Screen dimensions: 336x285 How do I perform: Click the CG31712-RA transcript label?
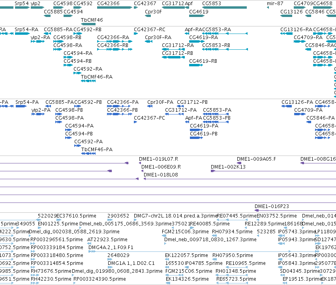point(178,45)
